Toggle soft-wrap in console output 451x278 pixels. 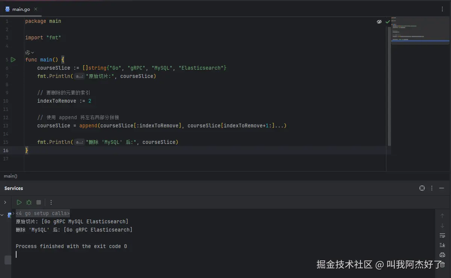coord(442,235)
